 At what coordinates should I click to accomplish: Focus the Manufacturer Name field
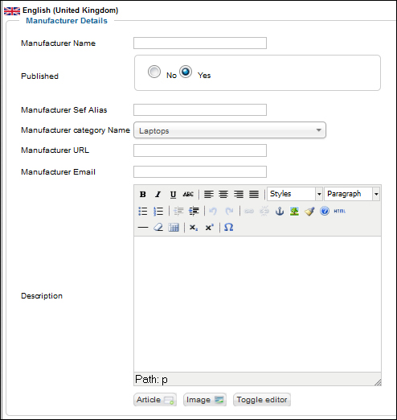200,43
